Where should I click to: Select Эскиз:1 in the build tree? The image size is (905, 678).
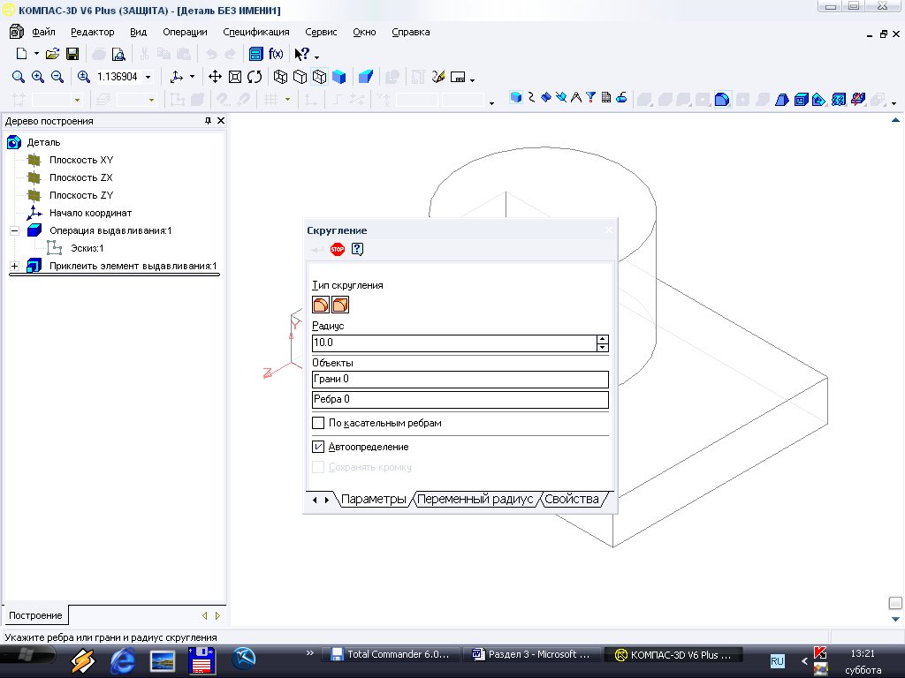(87, 248)
